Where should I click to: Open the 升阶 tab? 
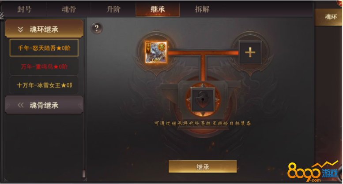(x=113, y=9)
